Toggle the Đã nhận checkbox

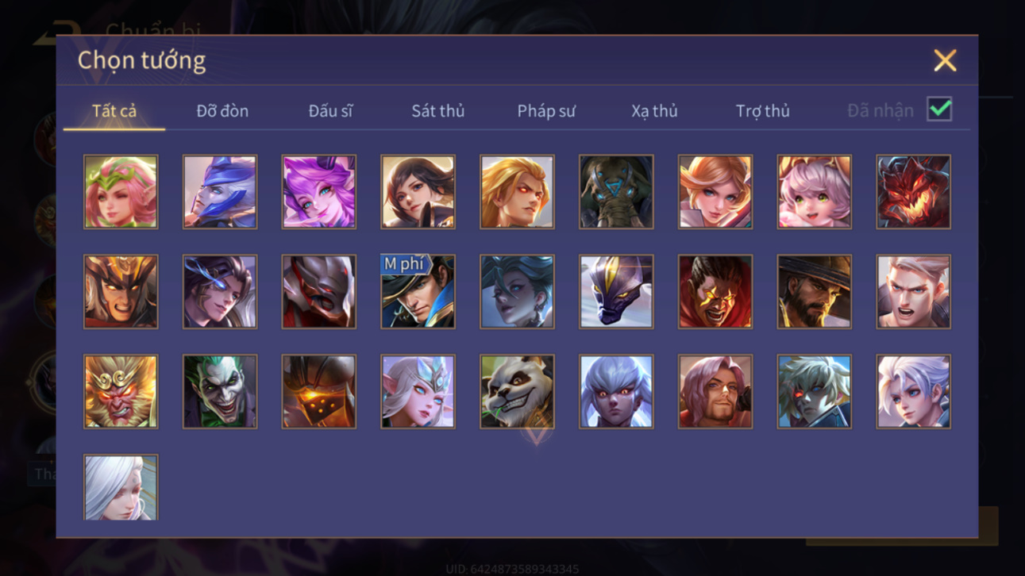click(939, 109)
